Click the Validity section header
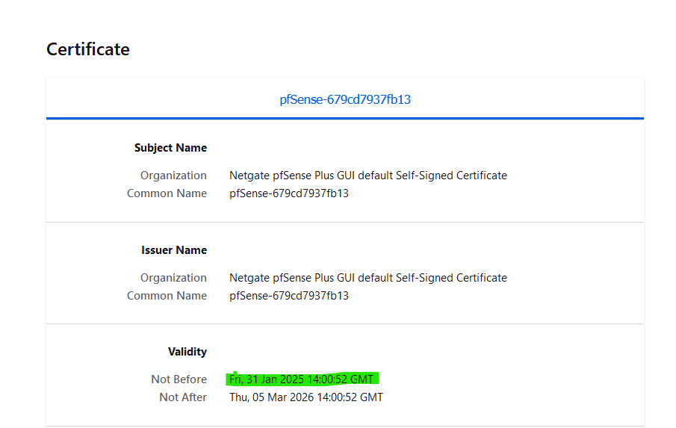Image resolution: width=676 pixels, height=428 pixels. (x=187, y=352)
